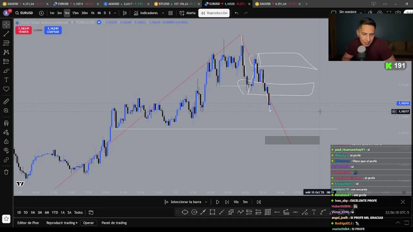Jump to real-time in replay
The height and width of the screenshot is (232, 413).
pos(259,202)
